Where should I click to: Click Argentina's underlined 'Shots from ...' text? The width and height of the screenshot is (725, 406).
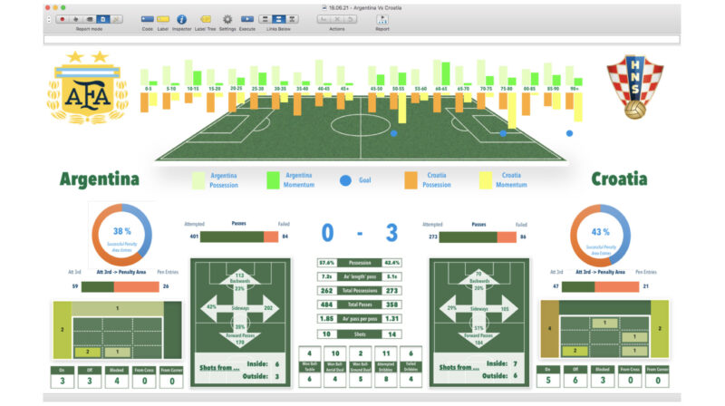[x=219, y=368]
